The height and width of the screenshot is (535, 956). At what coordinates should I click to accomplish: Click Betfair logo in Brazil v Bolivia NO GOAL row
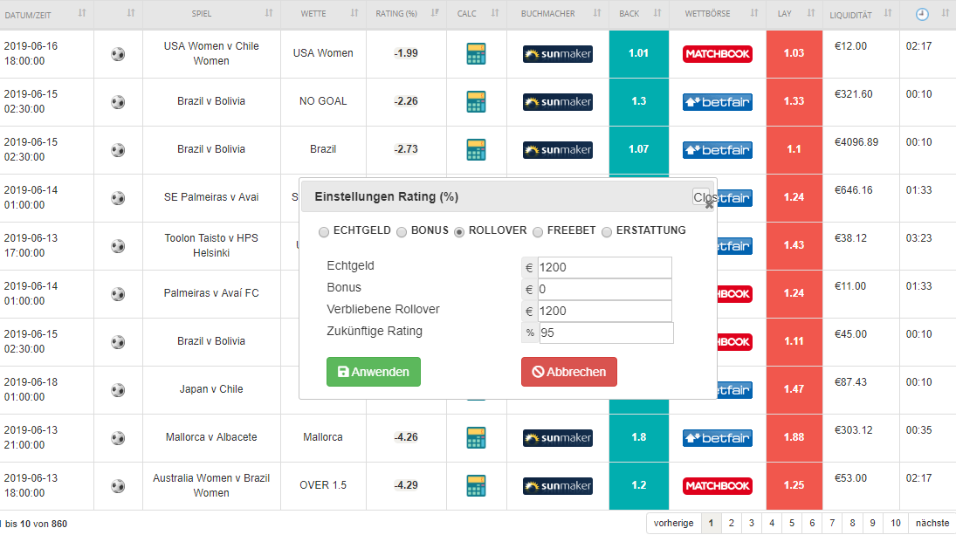[x=717, y=102]
